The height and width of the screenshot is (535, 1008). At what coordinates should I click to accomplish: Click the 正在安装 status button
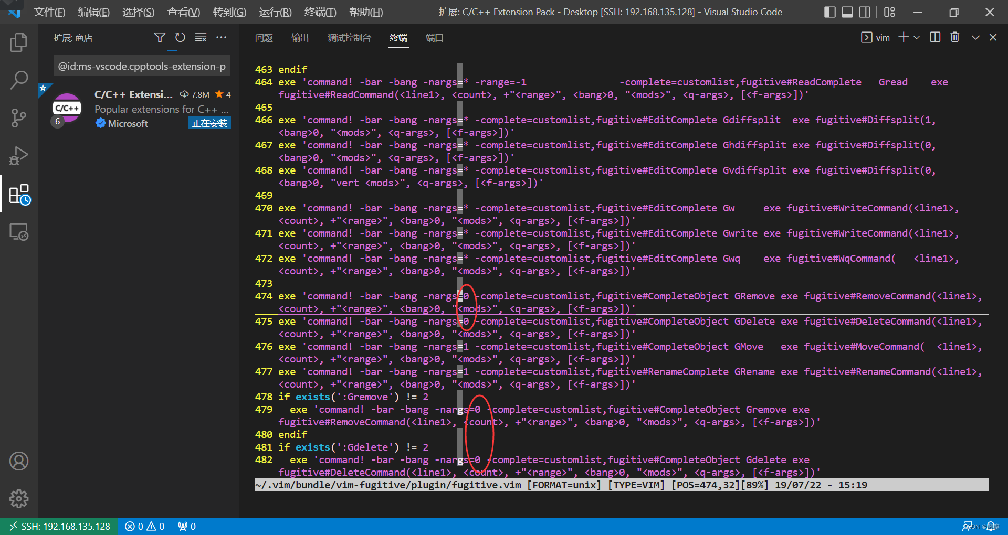point(209,123)
